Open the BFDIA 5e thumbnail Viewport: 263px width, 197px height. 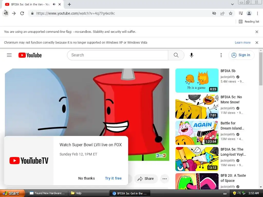click(197, 159)
